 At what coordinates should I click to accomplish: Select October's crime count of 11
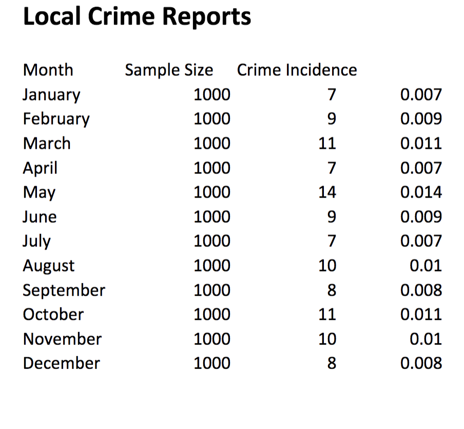point(328,314)
